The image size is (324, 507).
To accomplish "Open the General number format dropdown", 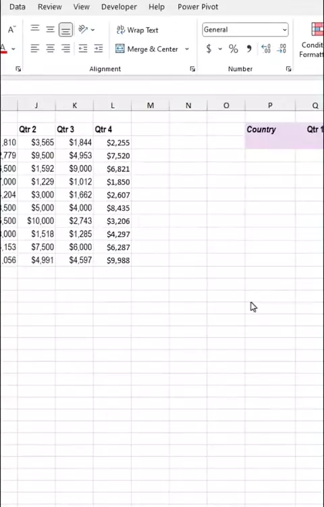I will [x=245, y=30].
